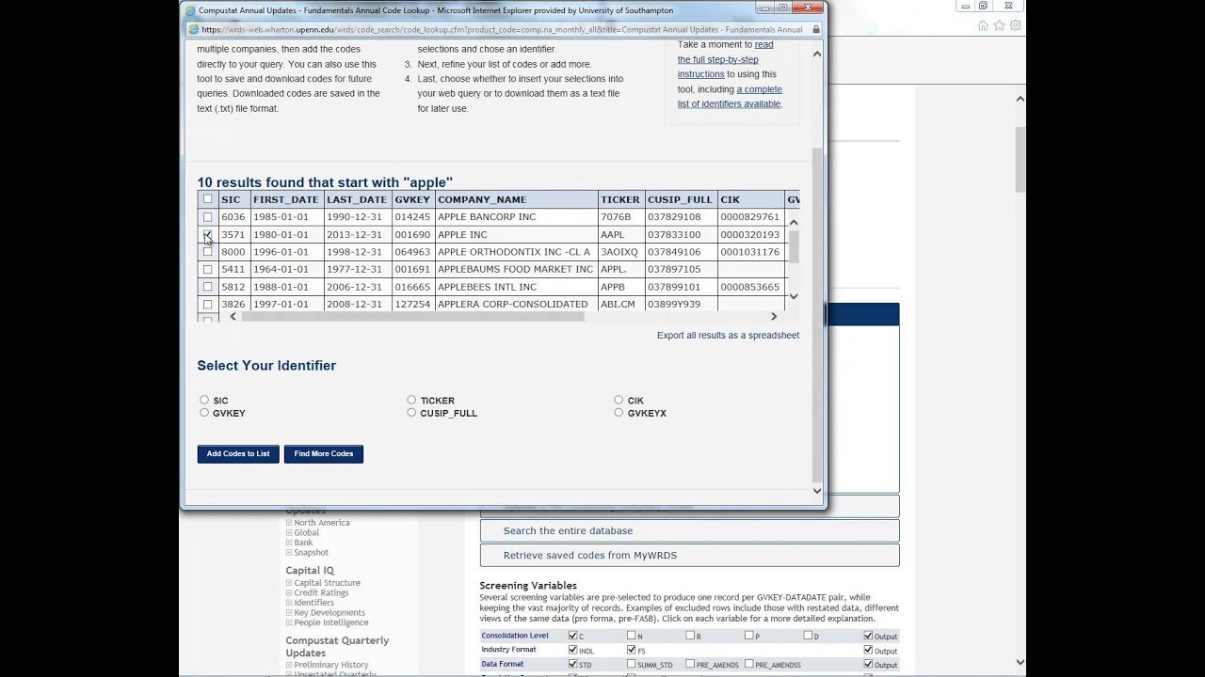The width and height of the screenshot is (1205, 677).
Task: Click the GVKEY column header
Action: (x=412, y=199)
